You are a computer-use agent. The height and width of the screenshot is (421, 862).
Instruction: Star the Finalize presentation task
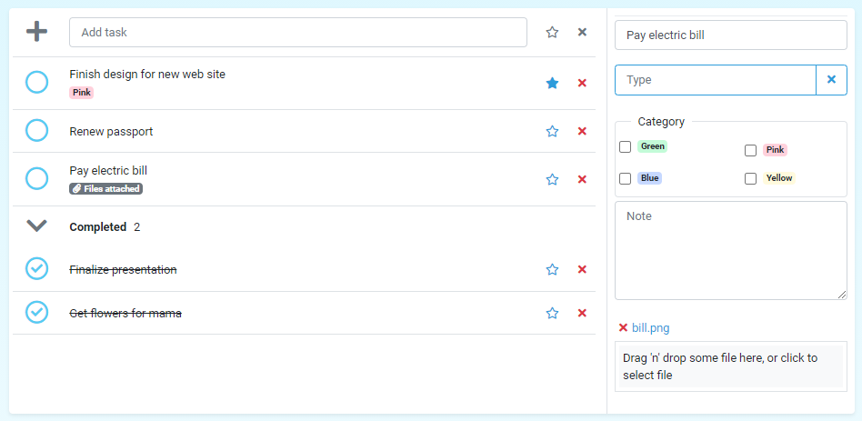pyautogui.click(x=552, y=269)
